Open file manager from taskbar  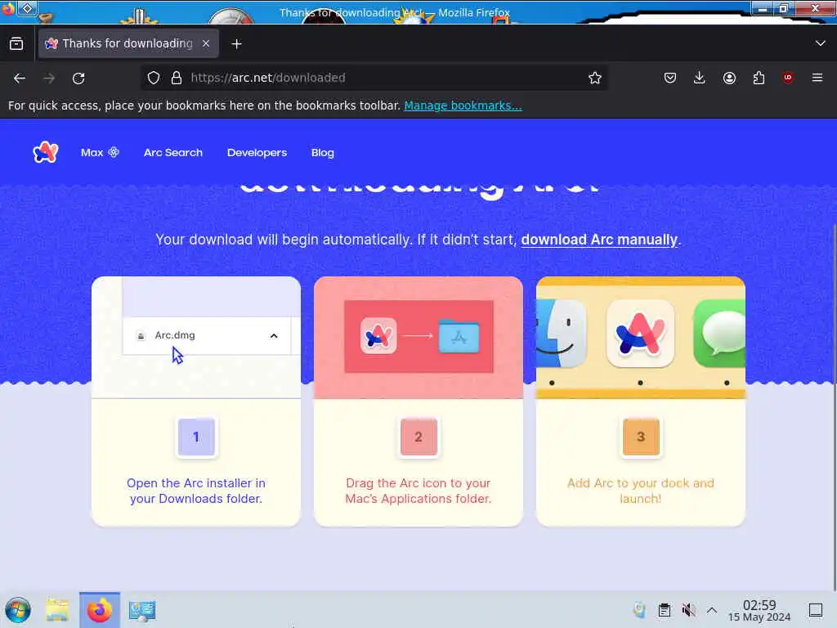[x=56, y=610]
